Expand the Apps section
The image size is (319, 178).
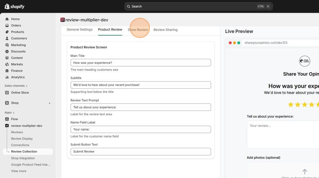[9, 112]
